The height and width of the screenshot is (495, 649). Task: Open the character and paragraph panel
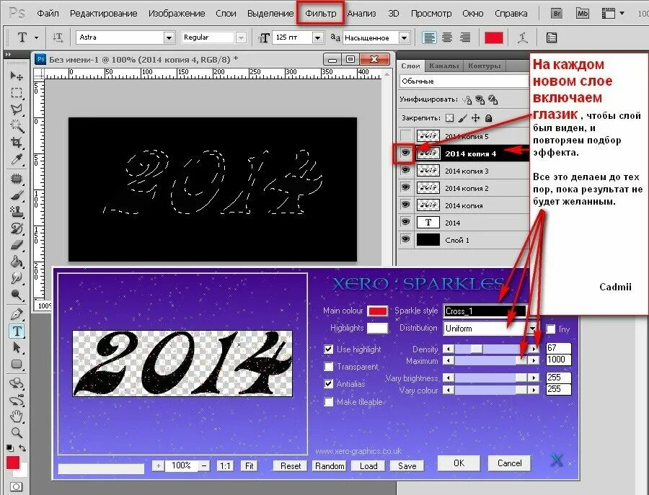(552, 37)
